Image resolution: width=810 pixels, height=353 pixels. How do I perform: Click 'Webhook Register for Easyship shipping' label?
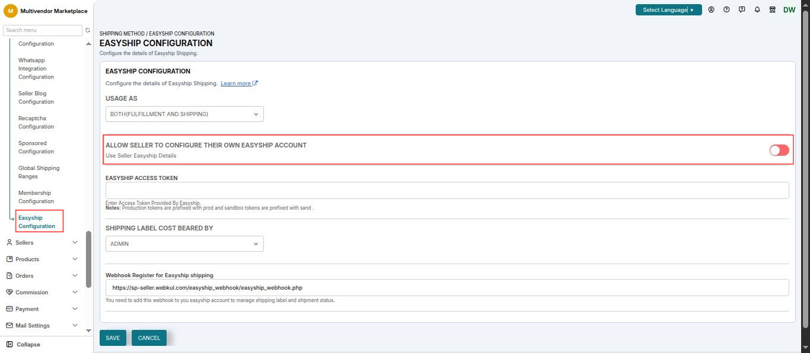160,275
